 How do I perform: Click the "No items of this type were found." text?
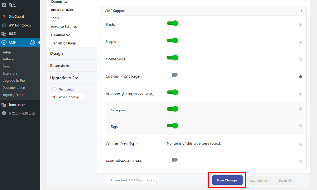pos(194,143)
